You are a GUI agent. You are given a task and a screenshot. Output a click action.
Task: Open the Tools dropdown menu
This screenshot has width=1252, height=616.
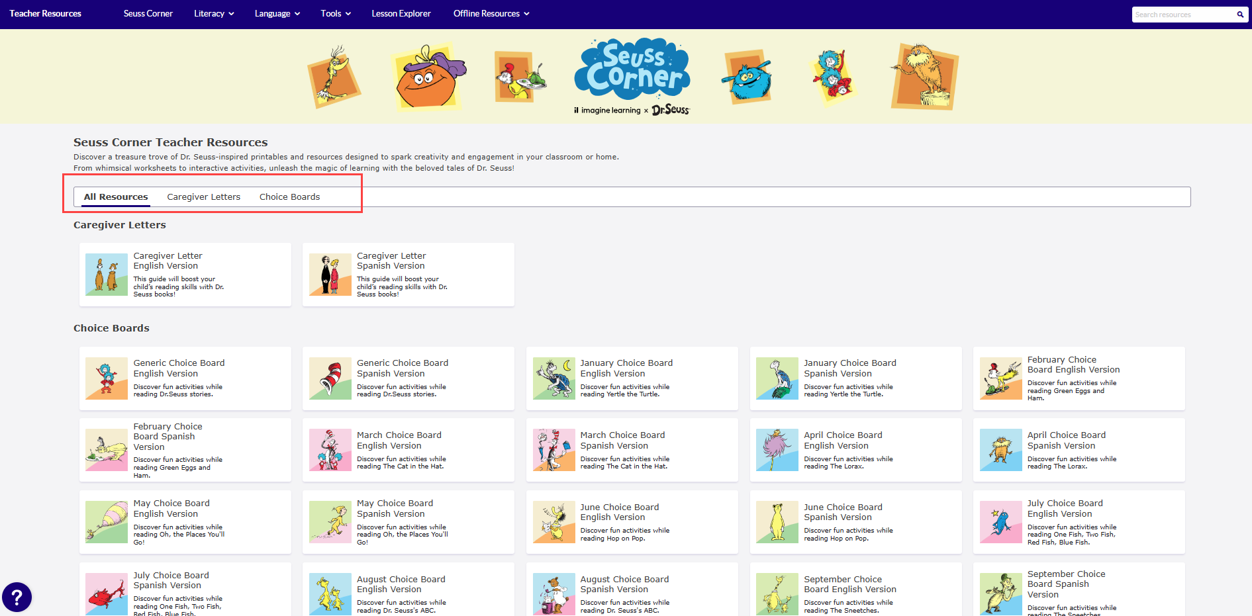[x=335, y=14]
